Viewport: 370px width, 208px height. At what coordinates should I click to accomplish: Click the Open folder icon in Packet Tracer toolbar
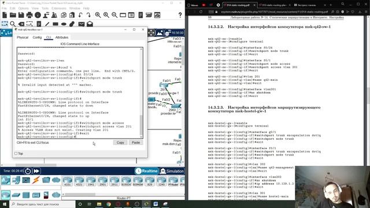click(x=13, y=15)
